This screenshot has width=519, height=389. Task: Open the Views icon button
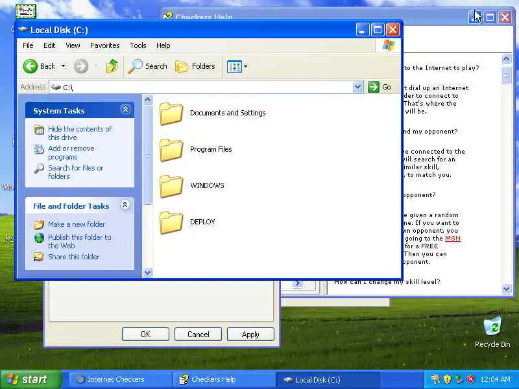[x=234, y=67]
